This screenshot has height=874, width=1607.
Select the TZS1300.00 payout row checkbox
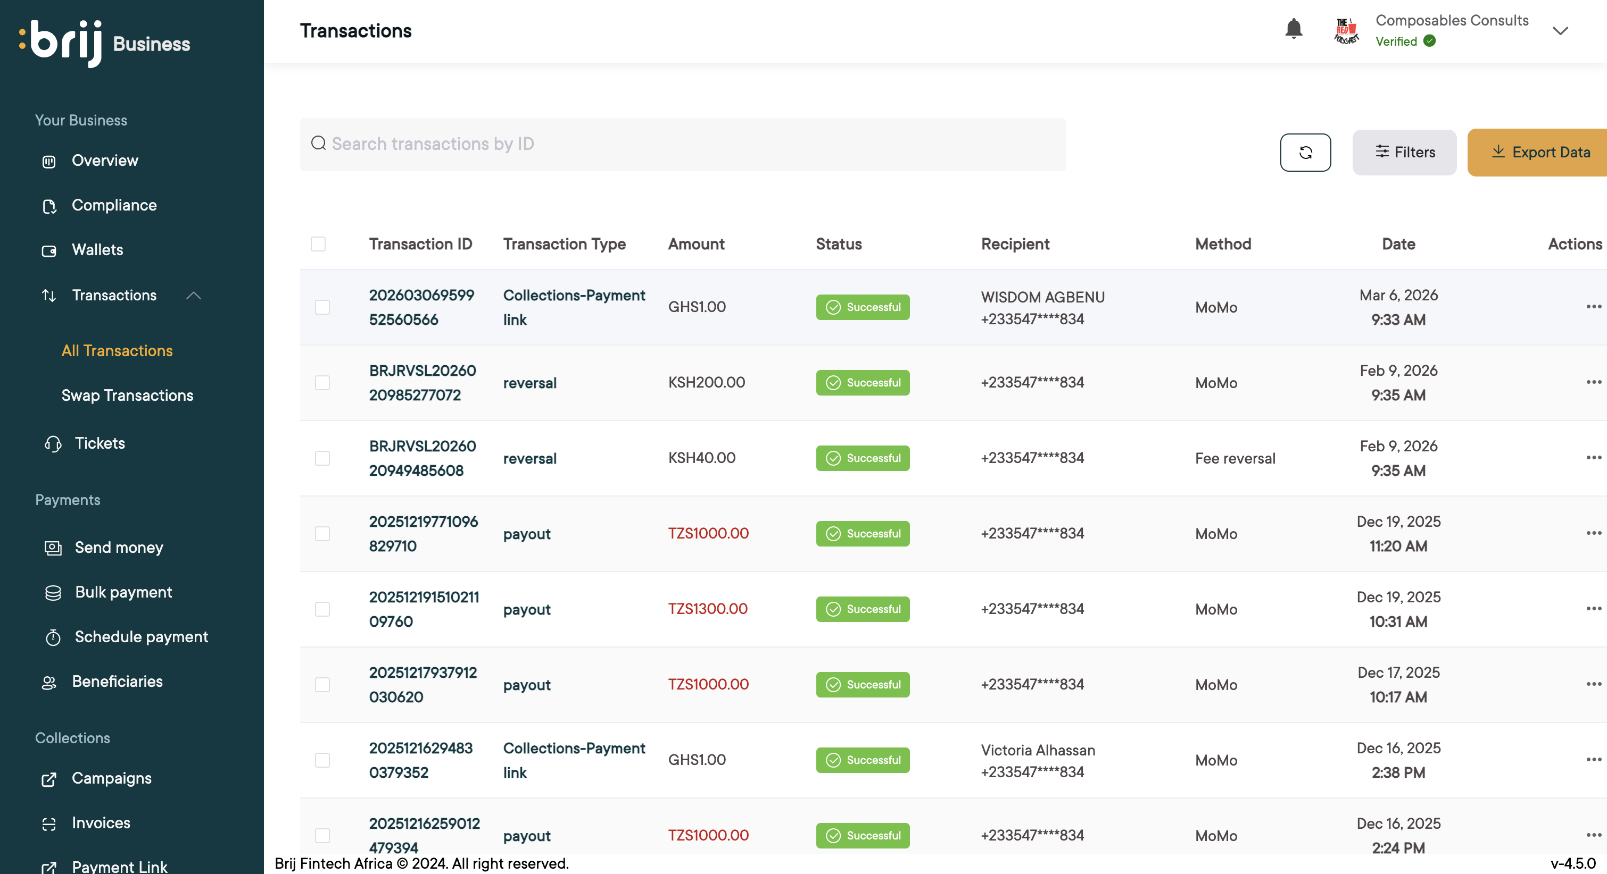point(322,609)
